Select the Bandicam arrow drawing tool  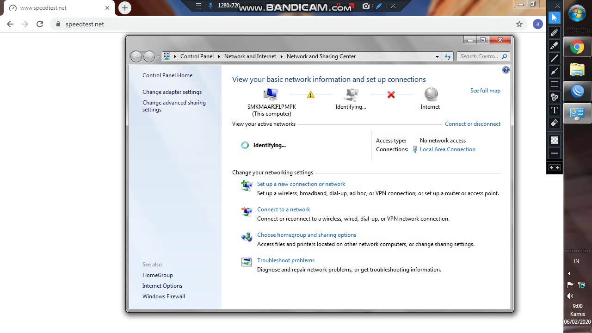pyautogui.click(x=555, y=71)
